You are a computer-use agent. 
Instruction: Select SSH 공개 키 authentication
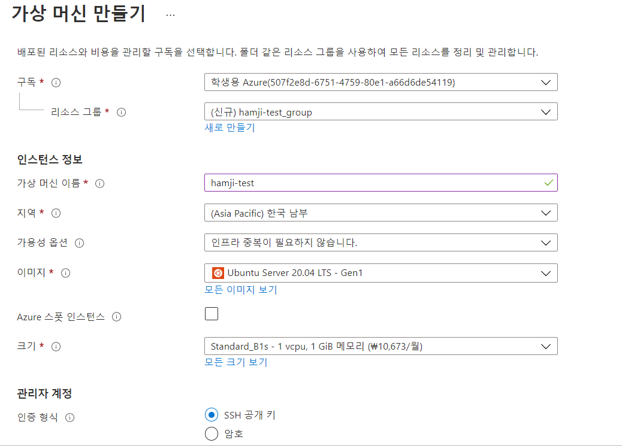click(x=212, y=415)
